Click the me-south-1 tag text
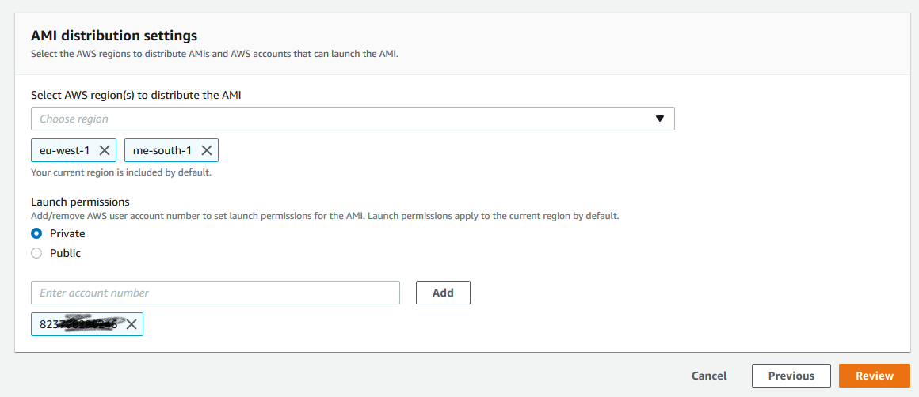The height and width of the screenshot is (397, 919). pos(162,150)
